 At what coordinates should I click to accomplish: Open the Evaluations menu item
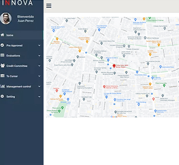(22, 56)
